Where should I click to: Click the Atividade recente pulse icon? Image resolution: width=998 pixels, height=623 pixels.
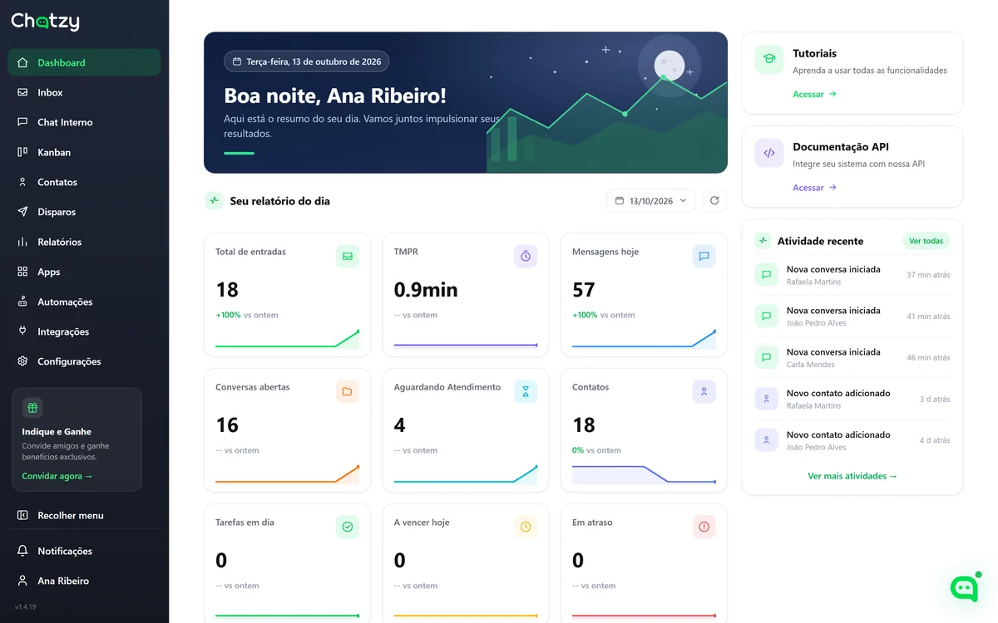[x=763, y=241]
